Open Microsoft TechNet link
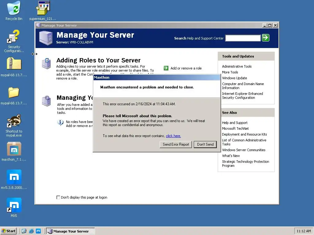This screenshot has height=235, width=314. pos(235,129)
